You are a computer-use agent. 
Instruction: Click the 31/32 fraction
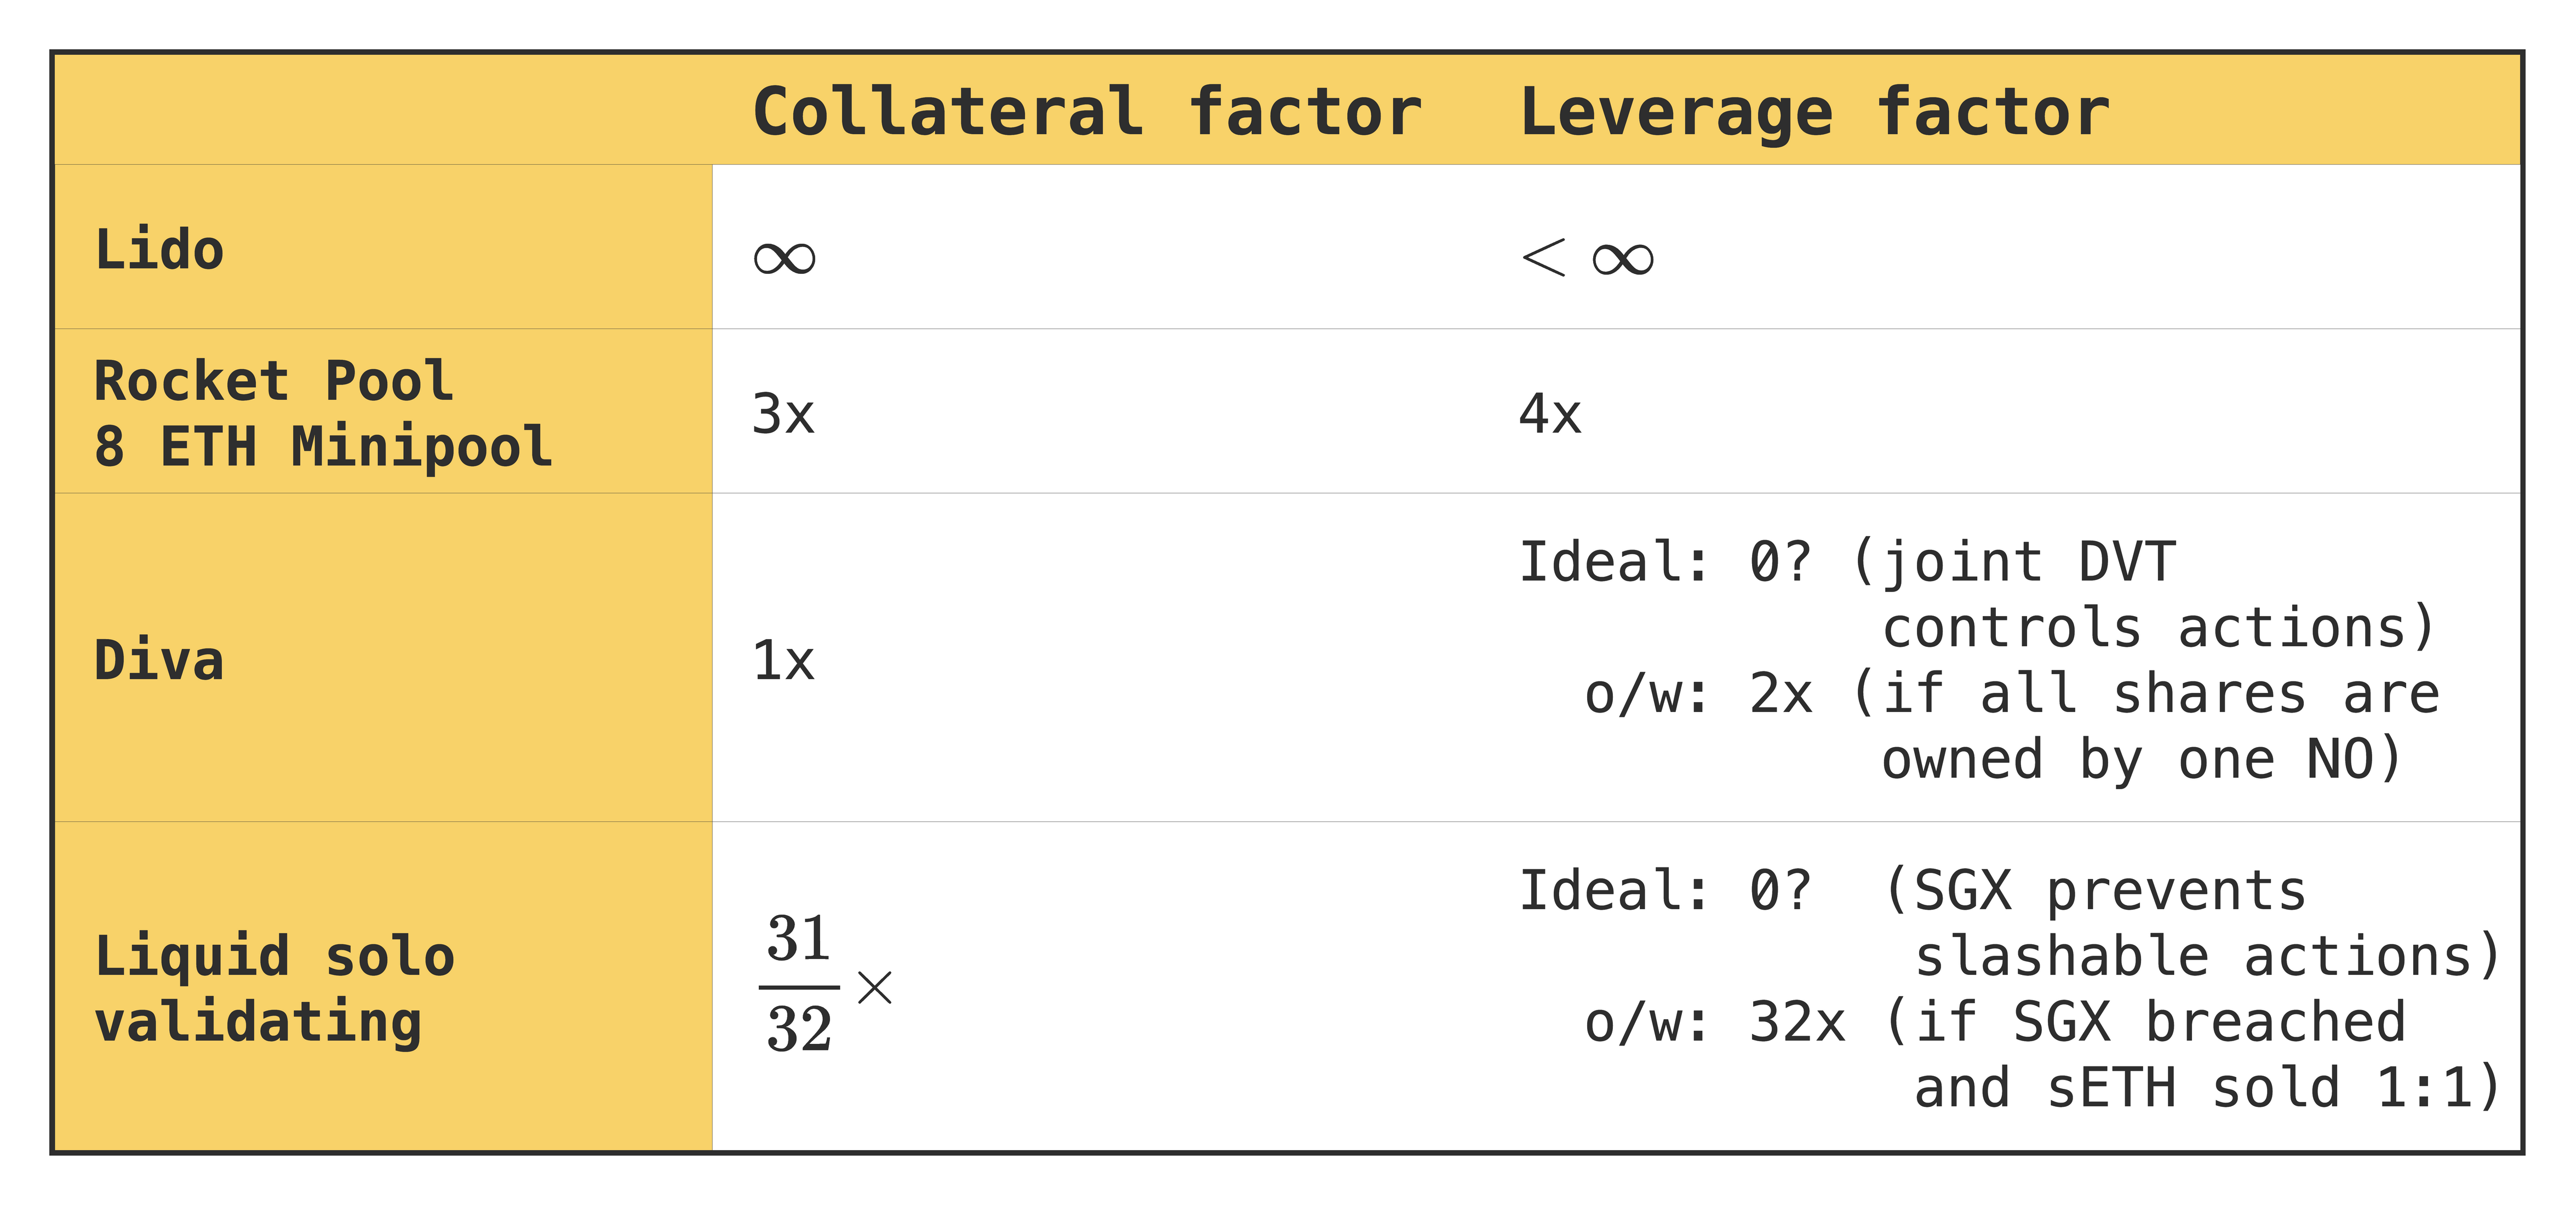click(799, 984)
